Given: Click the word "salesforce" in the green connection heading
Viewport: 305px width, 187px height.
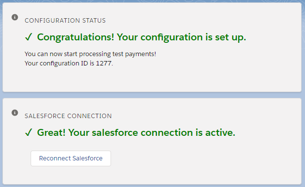Looking at the screenshot, I should click(115, 133).
